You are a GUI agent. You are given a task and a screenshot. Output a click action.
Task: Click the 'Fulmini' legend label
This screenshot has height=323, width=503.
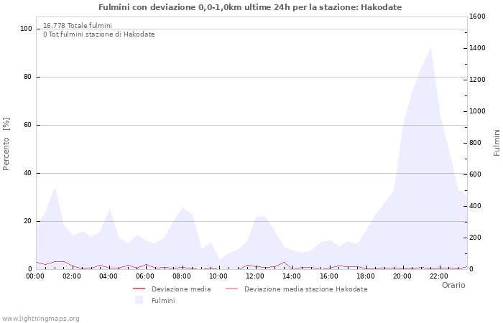[x=163, y=301]
